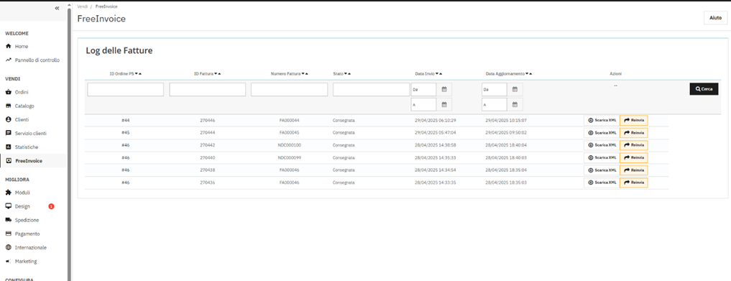
Task: Resend invoice FA000044 with Reinvia
Action: tap(633, 120)
